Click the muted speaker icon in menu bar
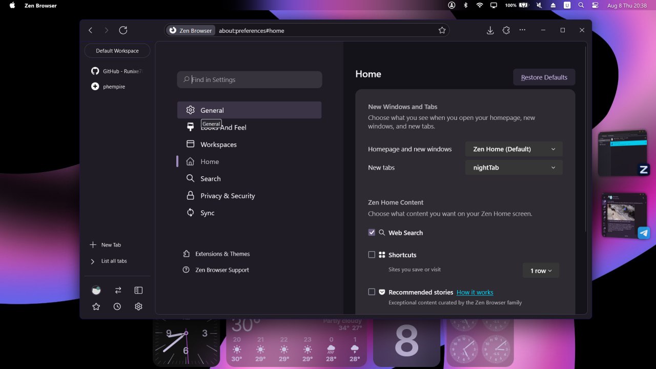The height and width of the screenshot is (369, 656). [539, 5]
